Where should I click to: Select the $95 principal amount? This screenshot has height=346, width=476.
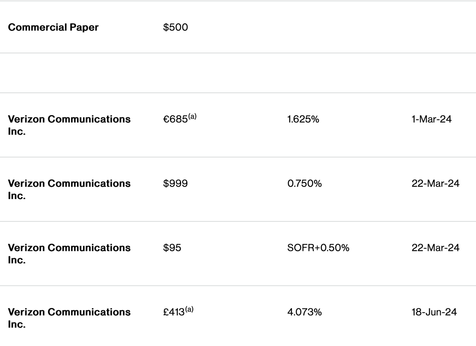(172, 248)
